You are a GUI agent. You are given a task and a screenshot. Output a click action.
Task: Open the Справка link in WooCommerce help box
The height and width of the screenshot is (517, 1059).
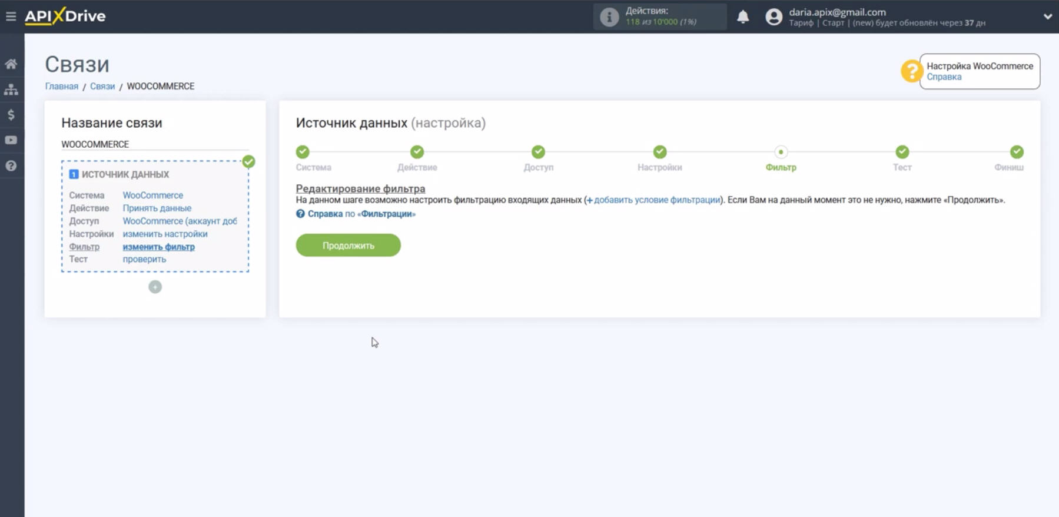[x=944, y=77]
